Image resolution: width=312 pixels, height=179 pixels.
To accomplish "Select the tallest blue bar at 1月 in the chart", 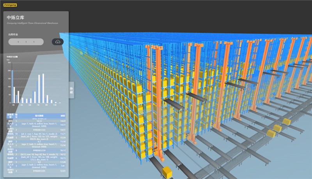I will (12, 86).
